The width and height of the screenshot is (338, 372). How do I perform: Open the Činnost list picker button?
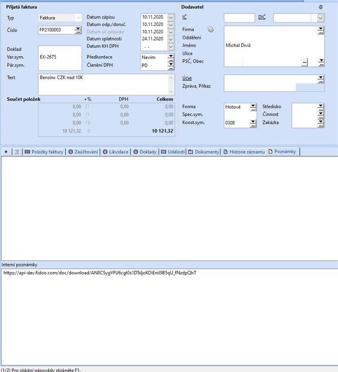tap(321, 114)
